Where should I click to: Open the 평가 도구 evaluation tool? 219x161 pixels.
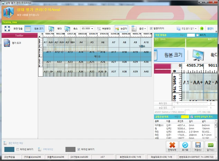(x=12, y=43)
